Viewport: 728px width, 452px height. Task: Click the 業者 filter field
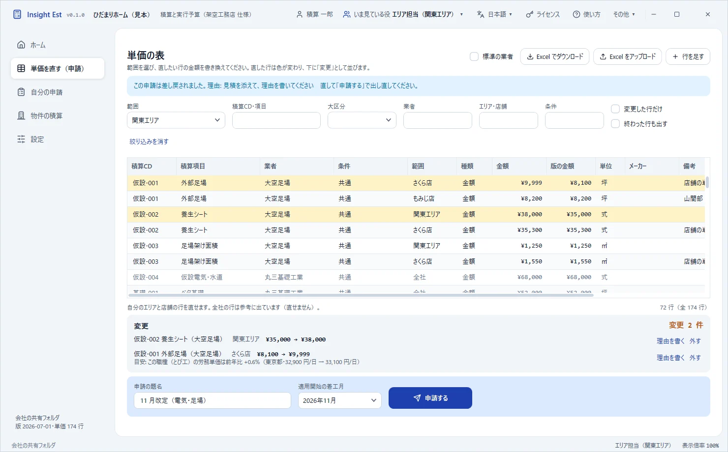pos(438,120)
